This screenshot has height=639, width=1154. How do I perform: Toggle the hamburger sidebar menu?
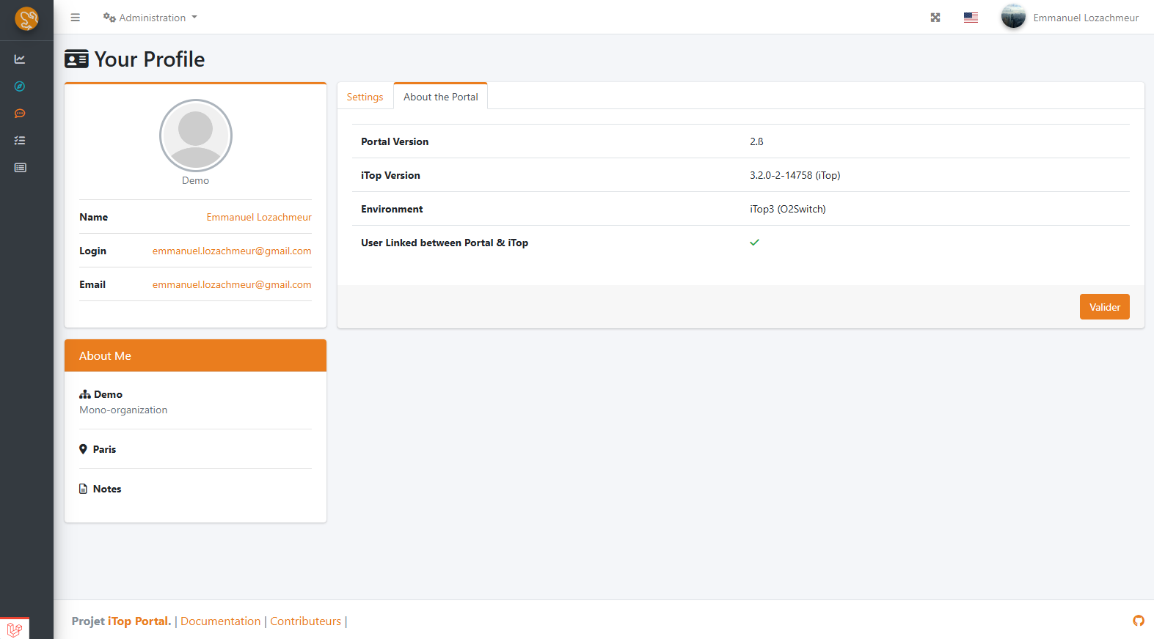[75, 18]
